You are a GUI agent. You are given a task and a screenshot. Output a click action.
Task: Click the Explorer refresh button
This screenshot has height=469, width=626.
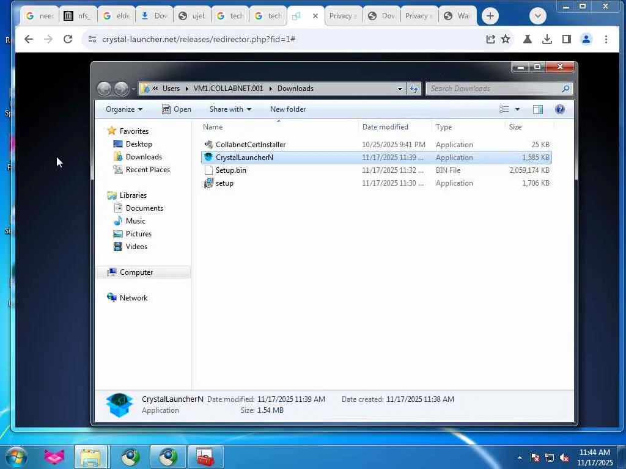point(414,89)
